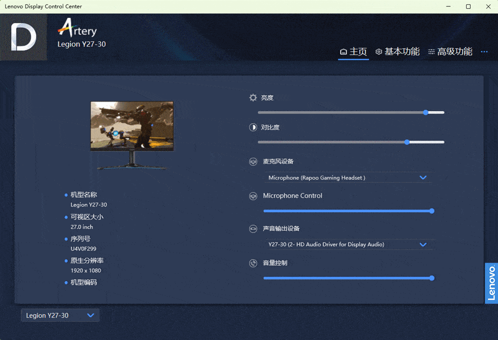Viewport: 498px width, 340px height.
Task: Click the Lenovo brand logo badge
Action: pos(491,283)
